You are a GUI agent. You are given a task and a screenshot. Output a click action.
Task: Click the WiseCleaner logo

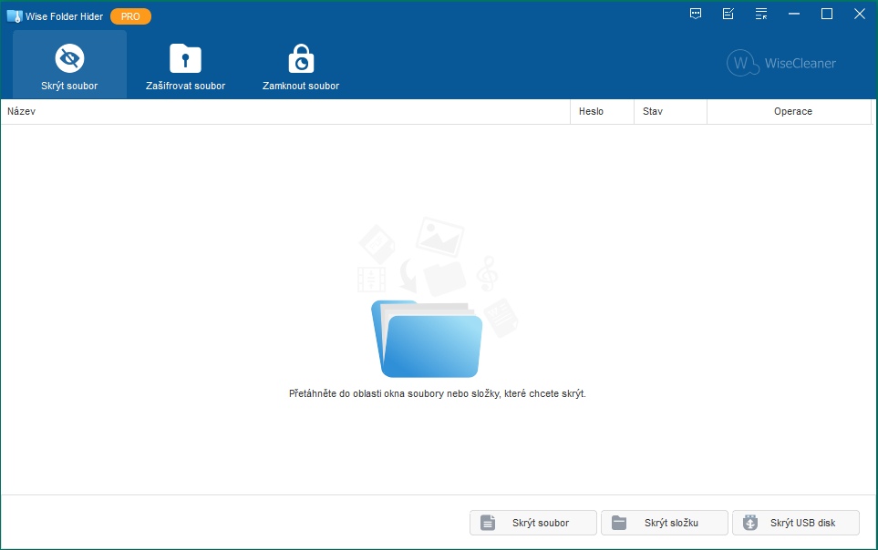coord(781,63)
